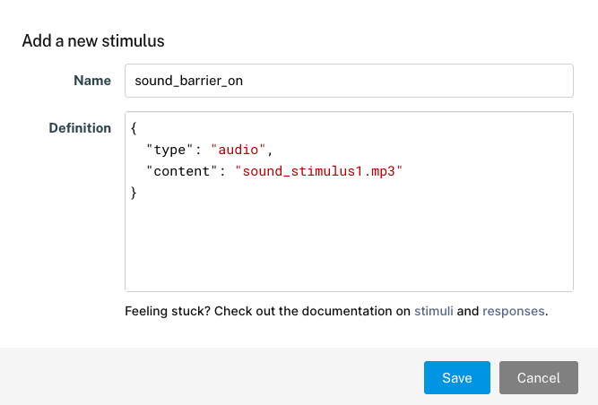Image resolution: width=598 pixels, height=405 pixels.
Task: Click the Definition field label
Action: (80, 128)
